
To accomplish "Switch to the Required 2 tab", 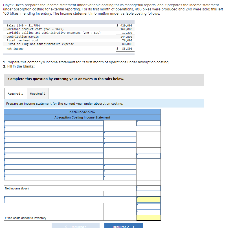I will pos(38,93).
